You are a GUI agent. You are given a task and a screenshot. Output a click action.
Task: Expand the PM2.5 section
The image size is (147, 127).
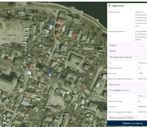coord(127,45)
